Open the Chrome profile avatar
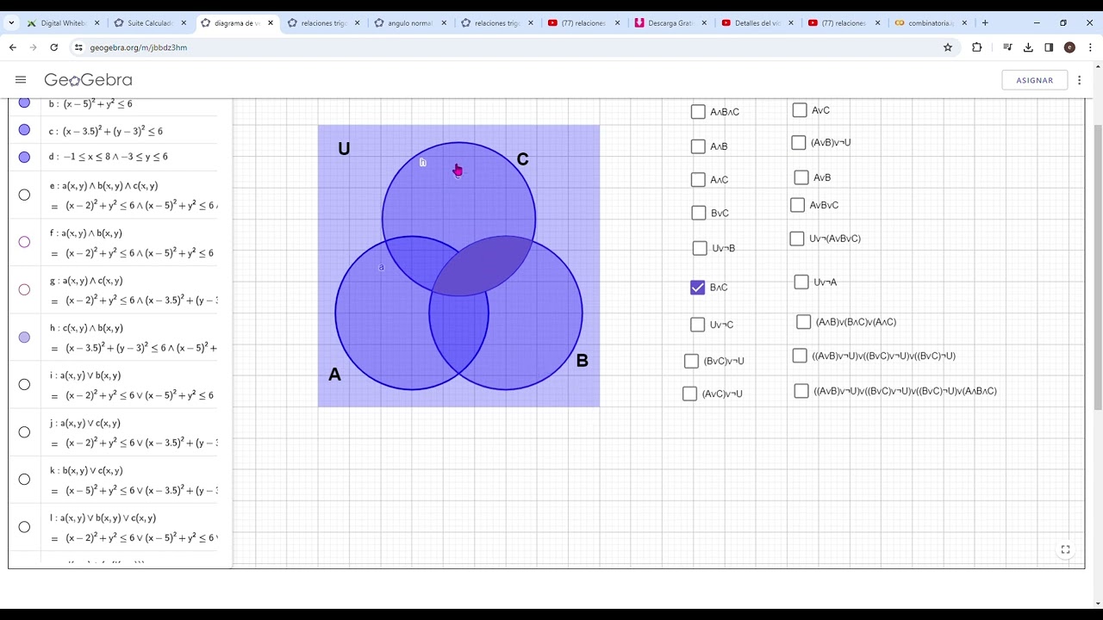Screen dimensions: 1103x620 point(1069,47)
